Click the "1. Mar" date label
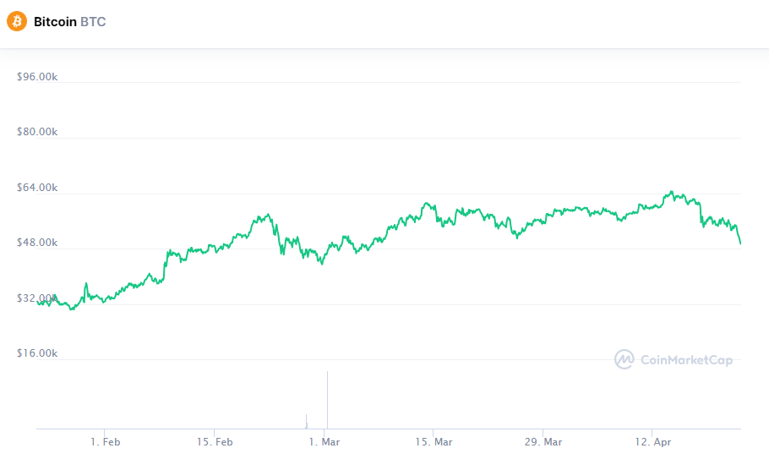This screenshot has width=769, height=459. point(325,442)
